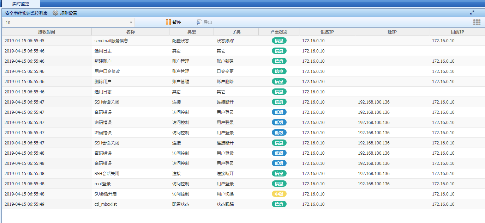
Task: Switch to the 实时监控 tab
Action: click(x=20, y=4)
